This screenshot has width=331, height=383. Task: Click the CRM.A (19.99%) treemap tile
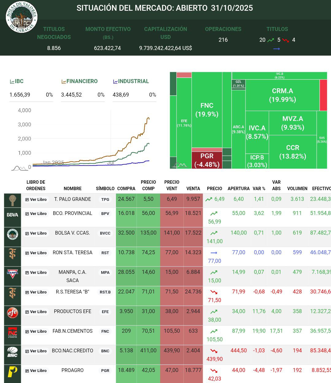click(x=283, y=95)
